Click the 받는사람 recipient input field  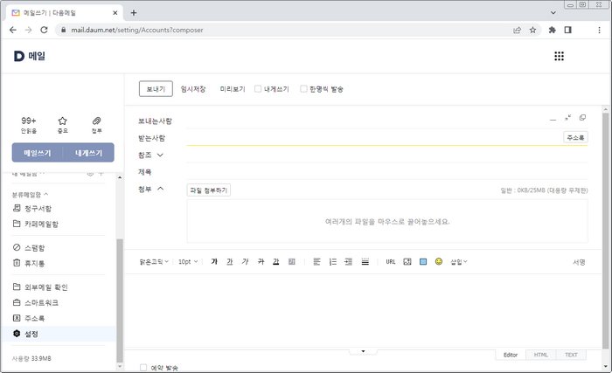tap(374, 138)
